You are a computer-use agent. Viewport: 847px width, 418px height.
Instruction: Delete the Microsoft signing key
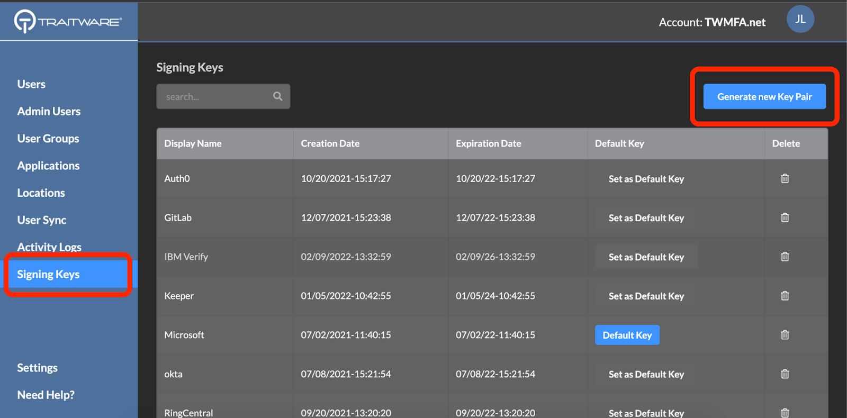point(785,335)
